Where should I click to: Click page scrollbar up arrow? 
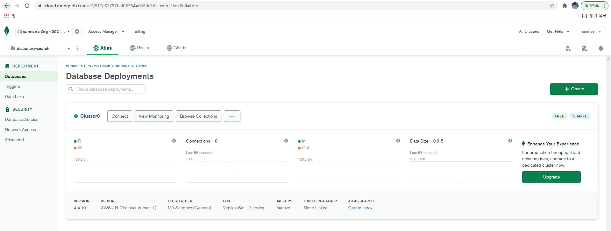[x=608, y=59]
